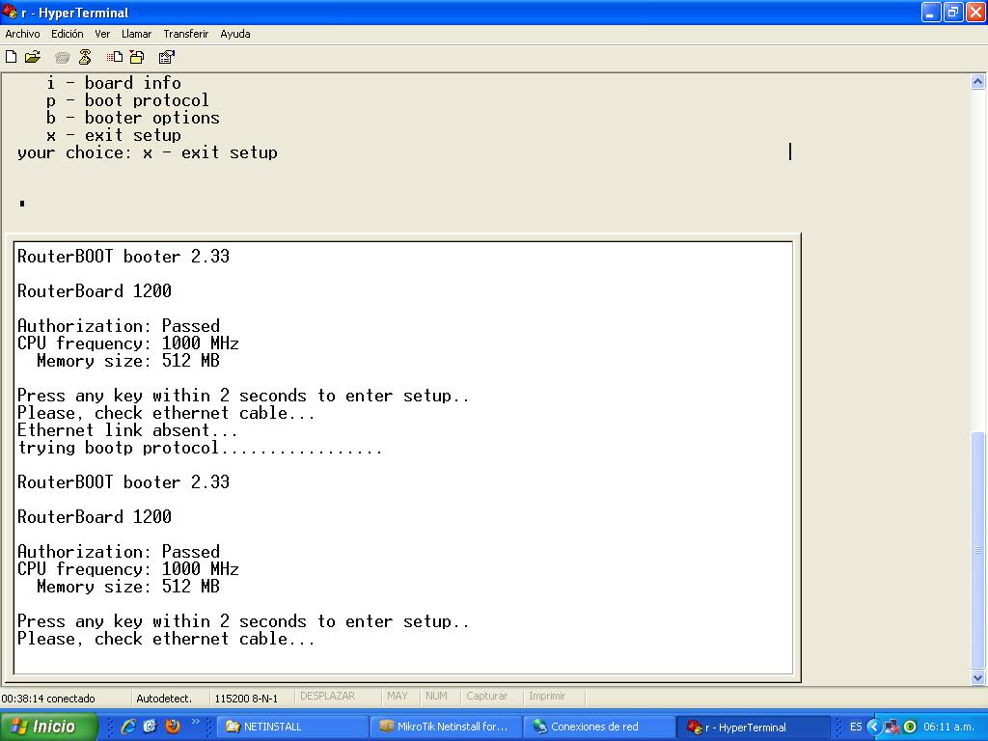
Task: Click the New connection toolbar icon
Action: [x=12, y=57]
